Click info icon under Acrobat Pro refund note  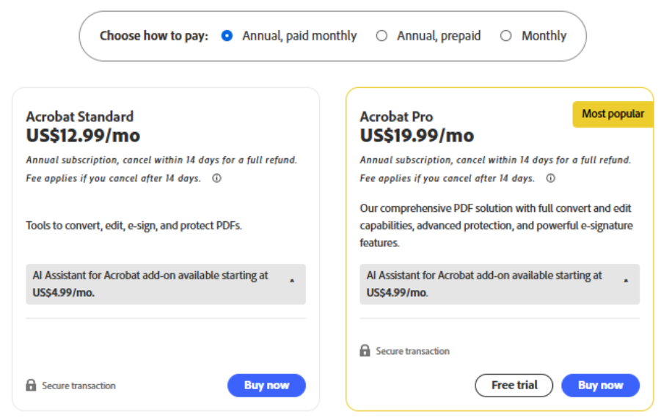tap(550, 178)
